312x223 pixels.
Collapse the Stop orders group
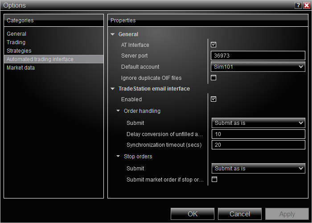coord(118,156)
